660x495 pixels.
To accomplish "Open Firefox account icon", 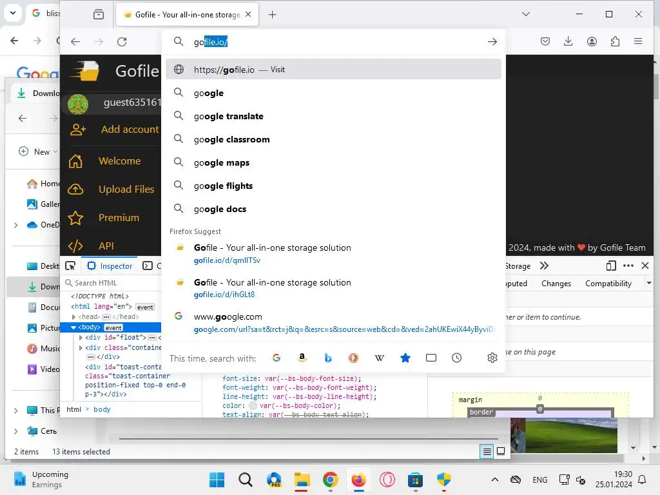I will (592, 41).
